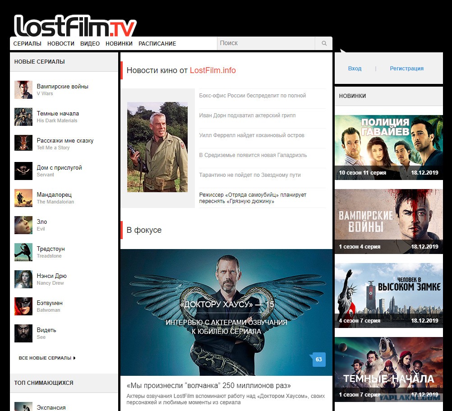Open the Нэнси Дрю series title

pos(51,276)
